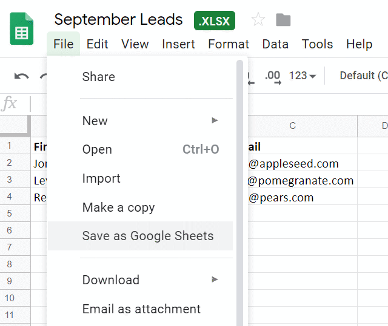Choose Make a copy

(x=140, y=207)
